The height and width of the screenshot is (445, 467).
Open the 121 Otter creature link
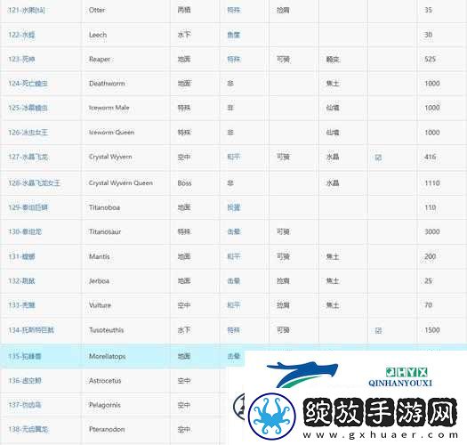click(x=26, y=11)
